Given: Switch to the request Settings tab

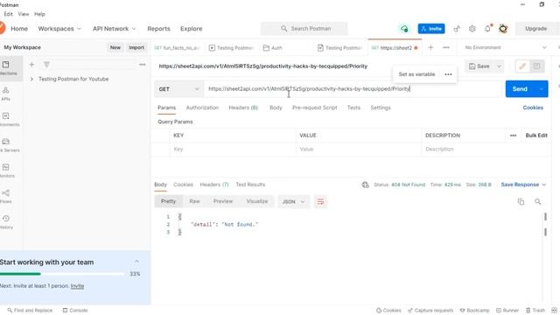Looking at the screenshot, I should coord(381,108).
